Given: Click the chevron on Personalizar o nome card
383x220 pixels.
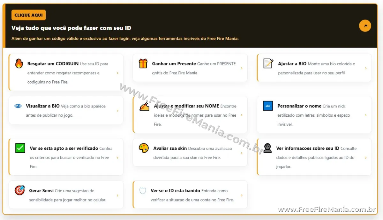Looking at the screenshot, I should click(x=366, y=115).
